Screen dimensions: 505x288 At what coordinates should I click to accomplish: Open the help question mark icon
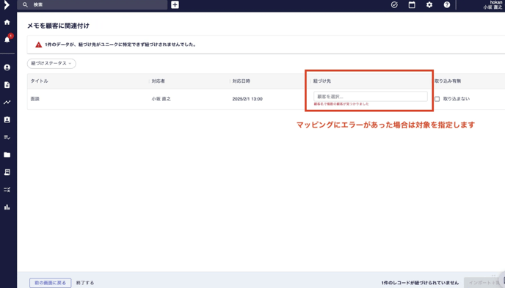point(447,5)
